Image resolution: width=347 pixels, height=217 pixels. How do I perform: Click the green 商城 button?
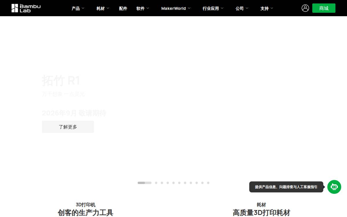pyautogui.click(x=324, y=8)
